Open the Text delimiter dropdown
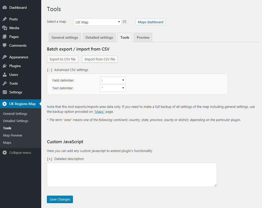 click(x=113, y=88)
